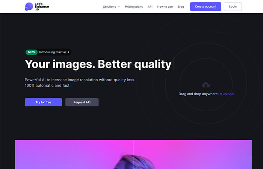
Task: Open the Pricing plans page
Action: [x=134, y=7]
